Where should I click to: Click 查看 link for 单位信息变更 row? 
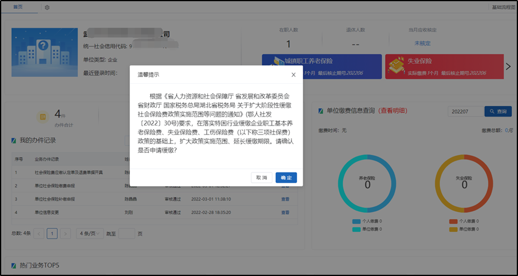(x=285, y=212)
